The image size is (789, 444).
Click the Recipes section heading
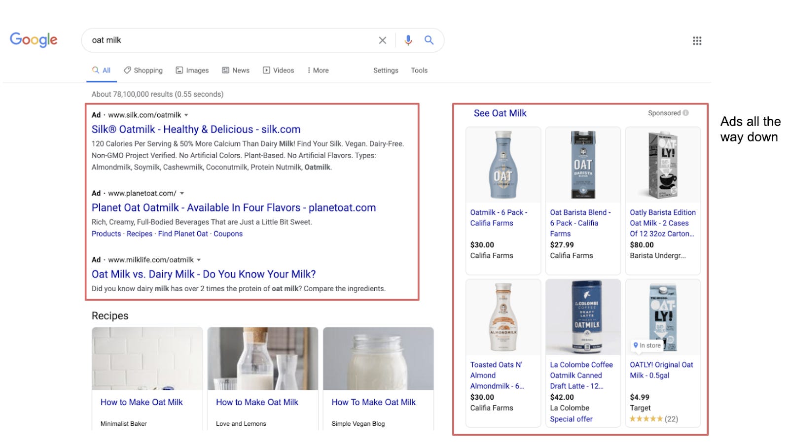(110, 316)
